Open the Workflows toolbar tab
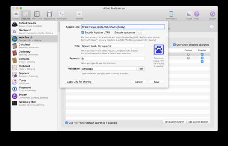Viewport: 228px width, 146px height. pos(37,15)
